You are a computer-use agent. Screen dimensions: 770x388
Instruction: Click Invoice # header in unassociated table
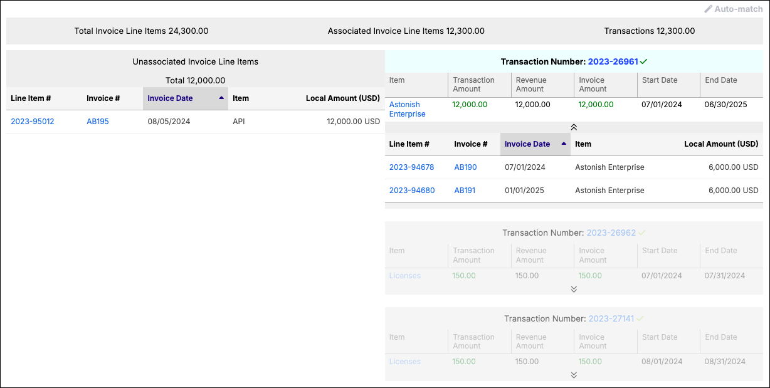[103, 98]
